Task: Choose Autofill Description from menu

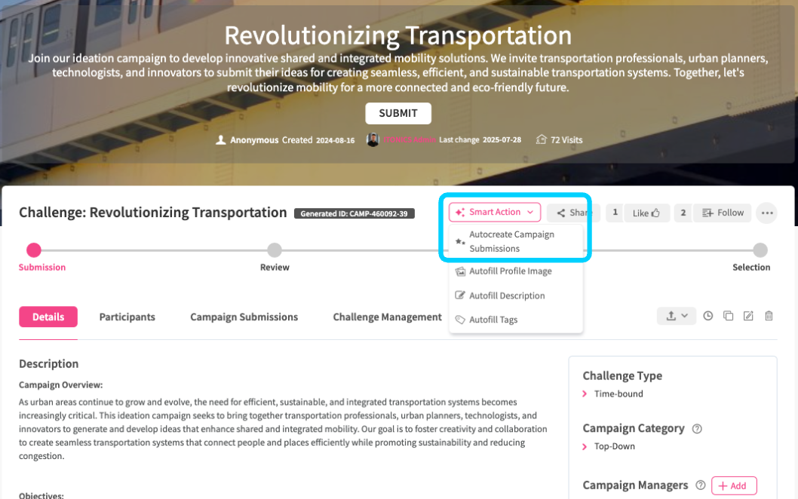Action: [506, 295]
